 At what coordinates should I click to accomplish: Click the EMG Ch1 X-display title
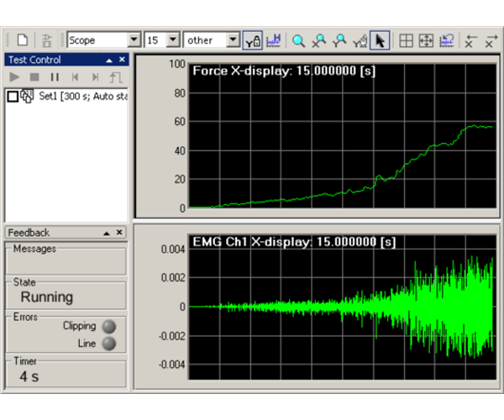pyautogui.click(x=294, y=242)
